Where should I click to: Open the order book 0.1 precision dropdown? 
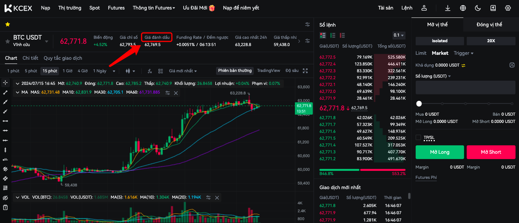click(399, 35)
